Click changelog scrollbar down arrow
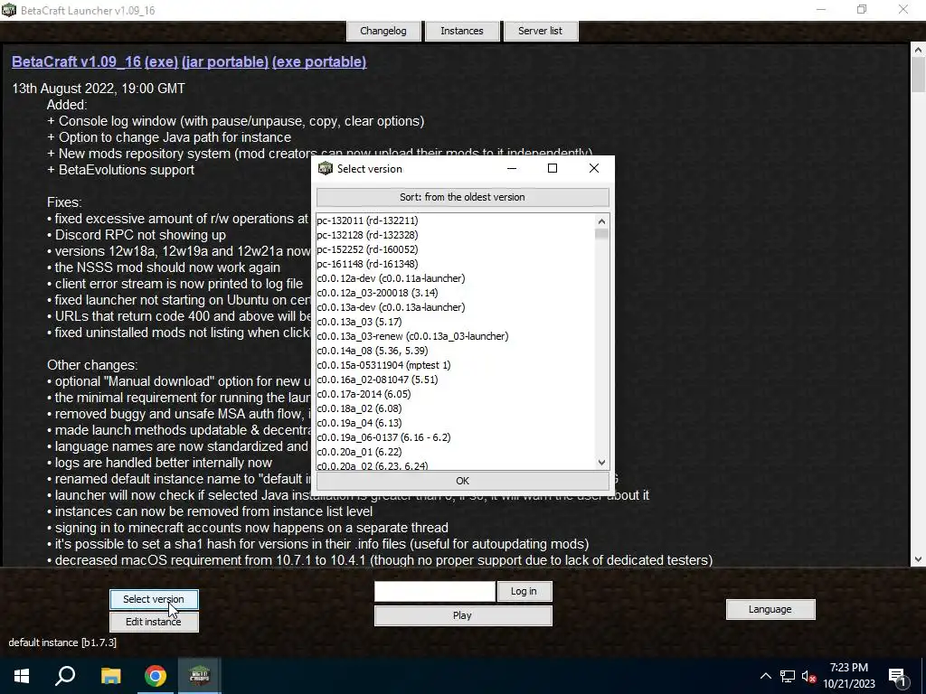The width and height of the screenshot is (926, 694). (918, 559)
